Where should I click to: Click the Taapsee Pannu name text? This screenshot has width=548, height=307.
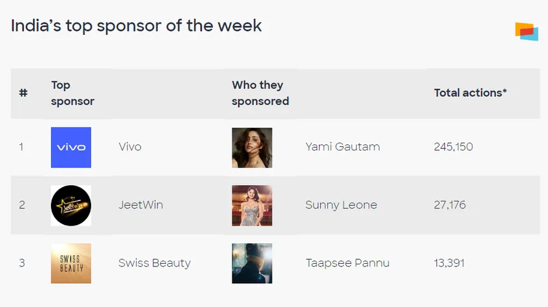click(x=347, y=263)
